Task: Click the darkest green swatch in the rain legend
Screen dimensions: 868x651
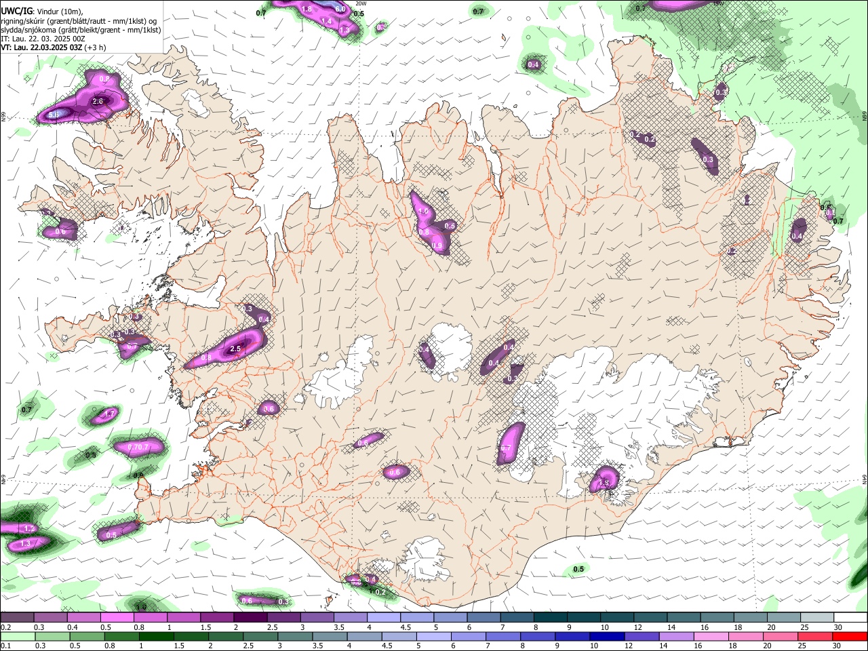Action: [x=156, y=637]
